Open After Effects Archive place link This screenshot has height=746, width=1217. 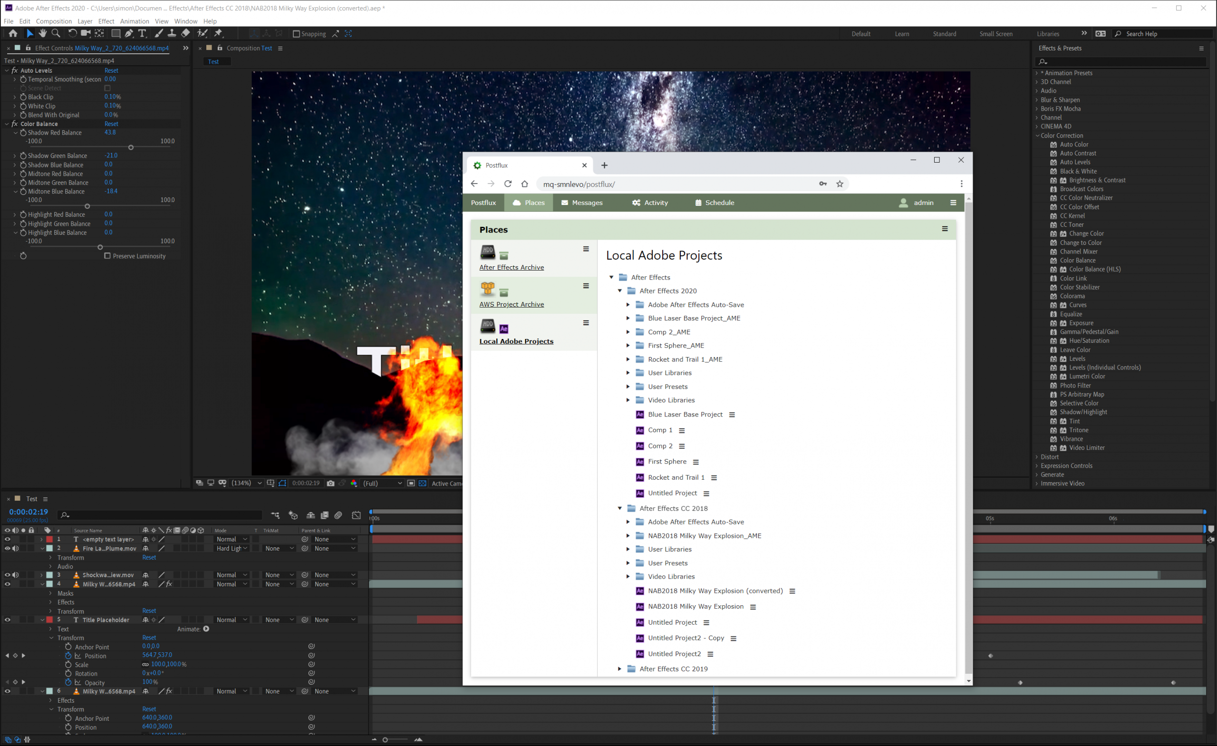coord(511,267)
